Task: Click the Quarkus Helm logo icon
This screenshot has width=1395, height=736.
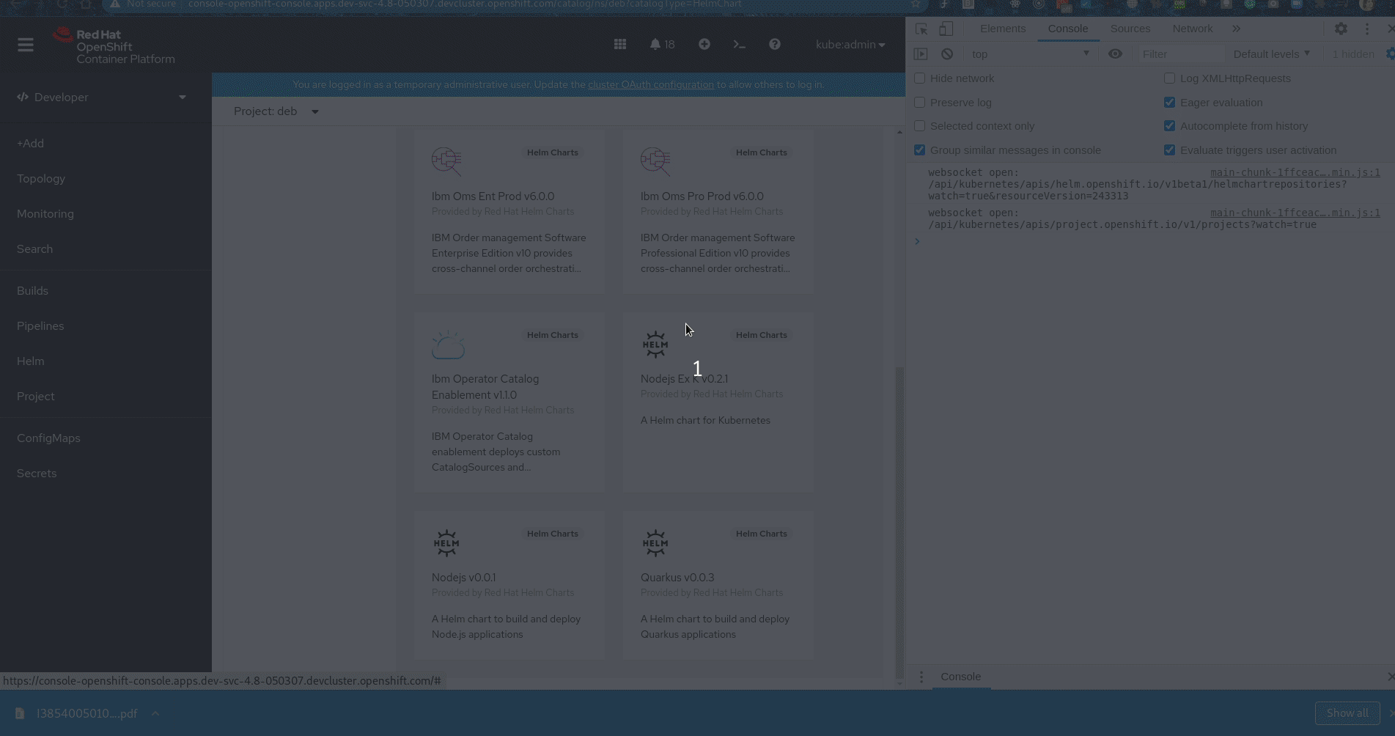Action: pos(655,543)
